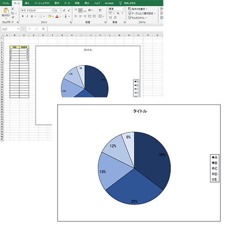Expand the Name Box dropdown arrow

pyautogui.click(x=18, y=29)
